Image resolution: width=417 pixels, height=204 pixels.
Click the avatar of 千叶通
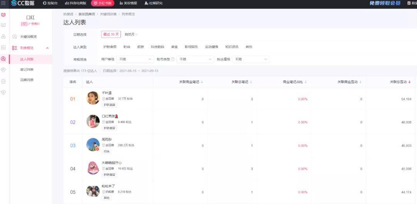coord(93,98)
